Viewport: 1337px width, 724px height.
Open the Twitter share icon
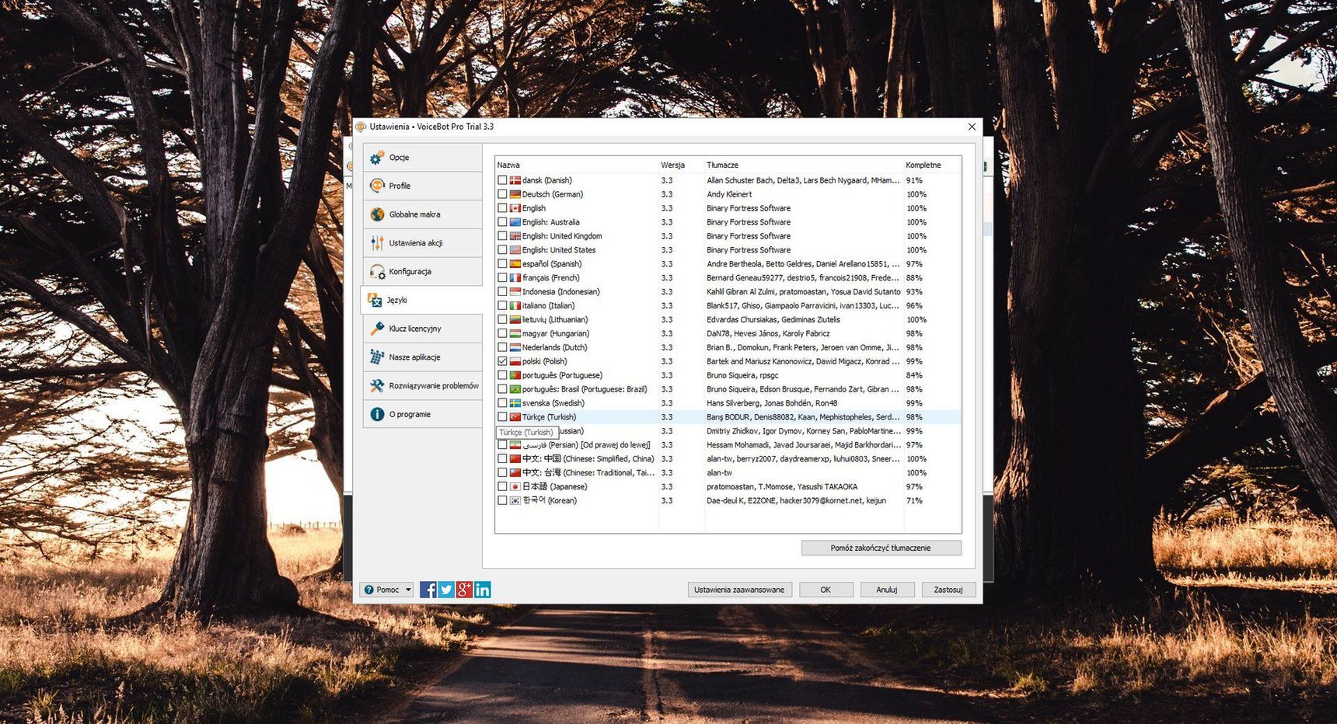click(446, 590)
